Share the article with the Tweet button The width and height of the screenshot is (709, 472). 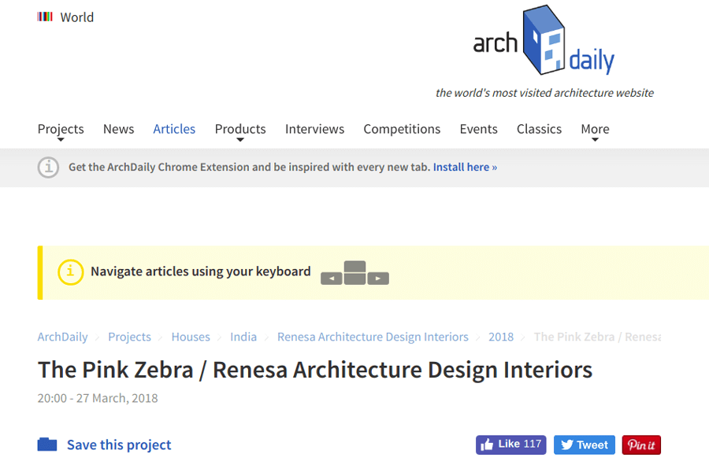[585, 444]
